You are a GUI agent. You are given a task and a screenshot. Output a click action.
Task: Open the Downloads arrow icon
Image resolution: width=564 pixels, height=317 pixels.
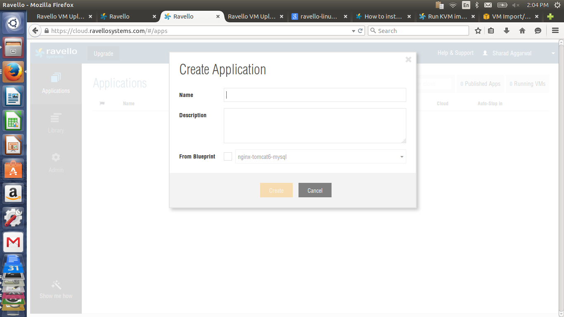pyautogui.click(x=507, y=31)
